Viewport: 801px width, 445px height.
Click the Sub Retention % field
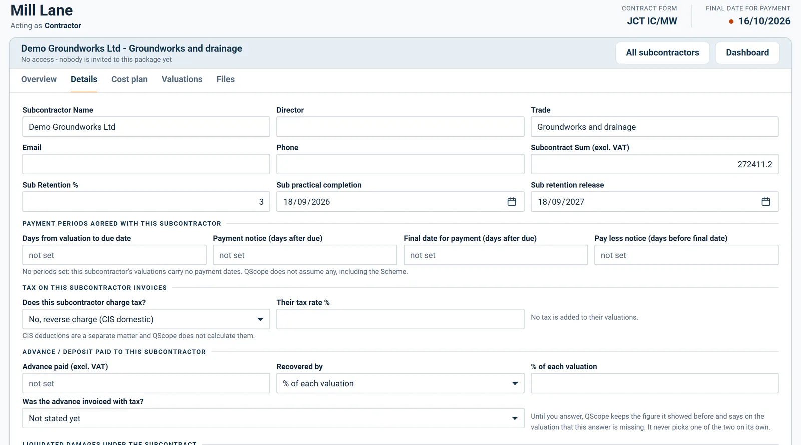point(146,202)
